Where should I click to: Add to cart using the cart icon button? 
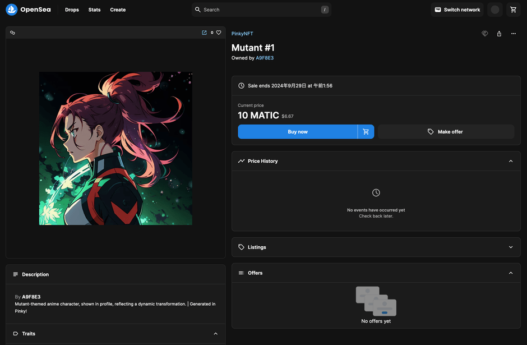click(366, 132)
